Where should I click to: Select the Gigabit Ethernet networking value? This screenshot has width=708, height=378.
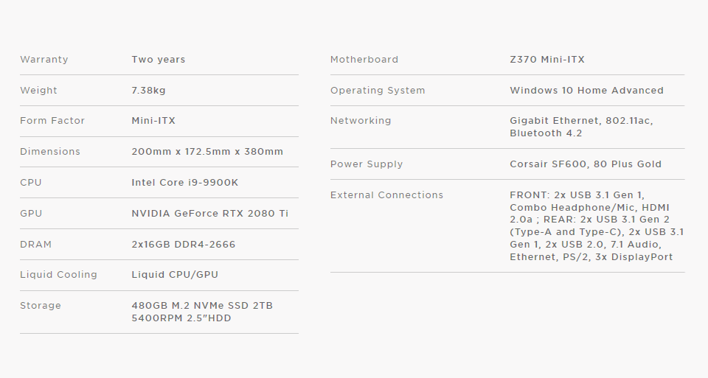(581, 127)
